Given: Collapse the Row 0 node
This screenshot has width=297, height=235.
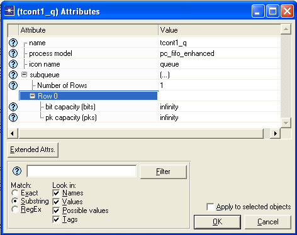Looking at the screenshot, I should click(32, 96).
